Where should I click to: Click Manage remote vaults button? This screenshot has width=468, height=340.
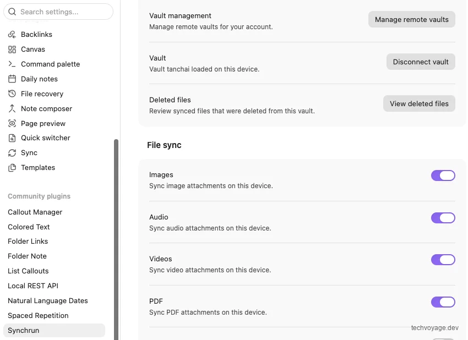412,19
